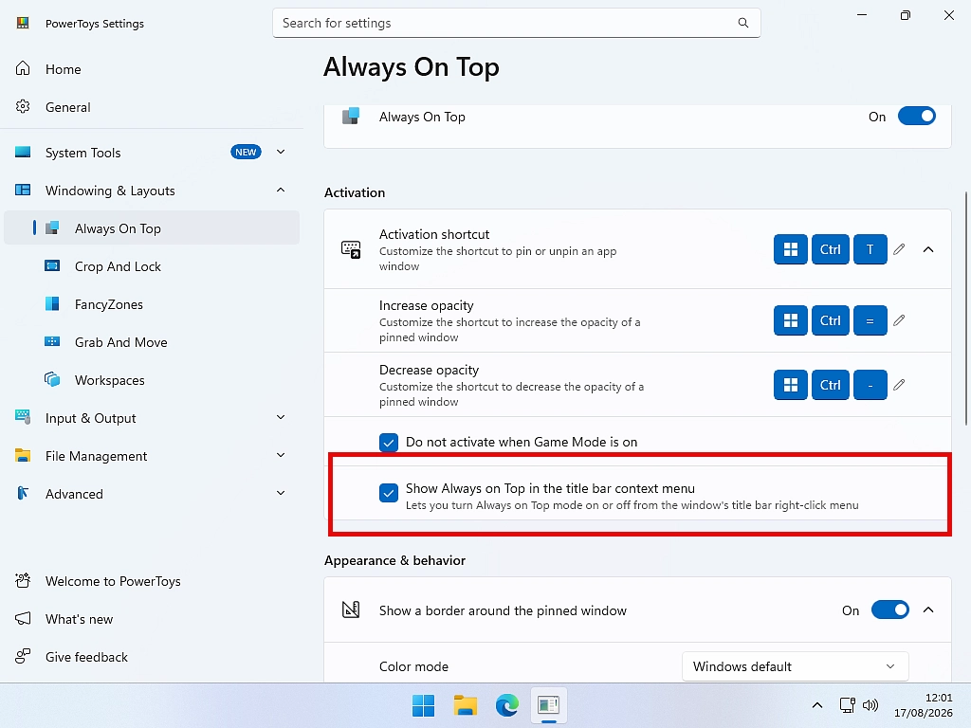Open the Color mode dropdown
971x728 pixels.
pyautogui.click(x=796, y=666)
